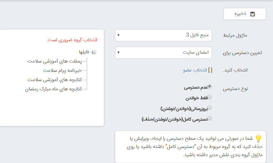Image resolution: width=273 pixels, height=163 pixels.
Task: Select the عدم دسترسی radio option
Action: [x=209, y=86]
